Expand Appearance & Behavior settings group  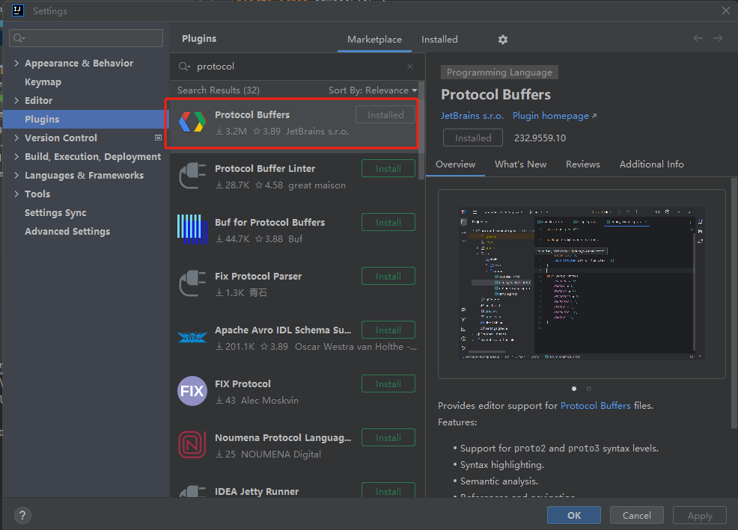pyautogui.click(x=17, y=64)
